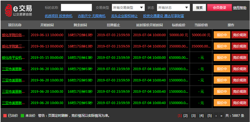Click 报价中 for the 绥化市平安 row
Screen dimensions: 250x122
coord(222,58)
